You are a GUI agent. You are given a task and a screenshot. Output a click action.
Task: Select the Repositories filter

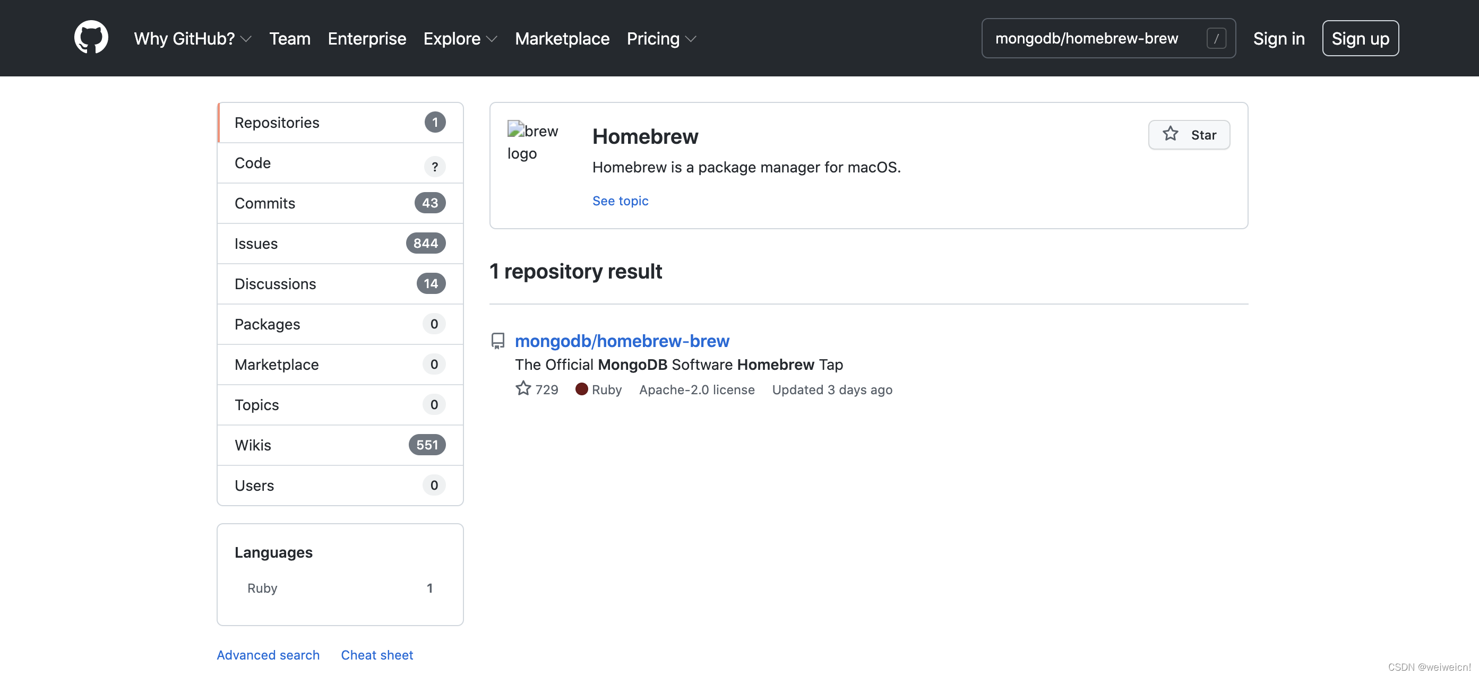point(340,122)
